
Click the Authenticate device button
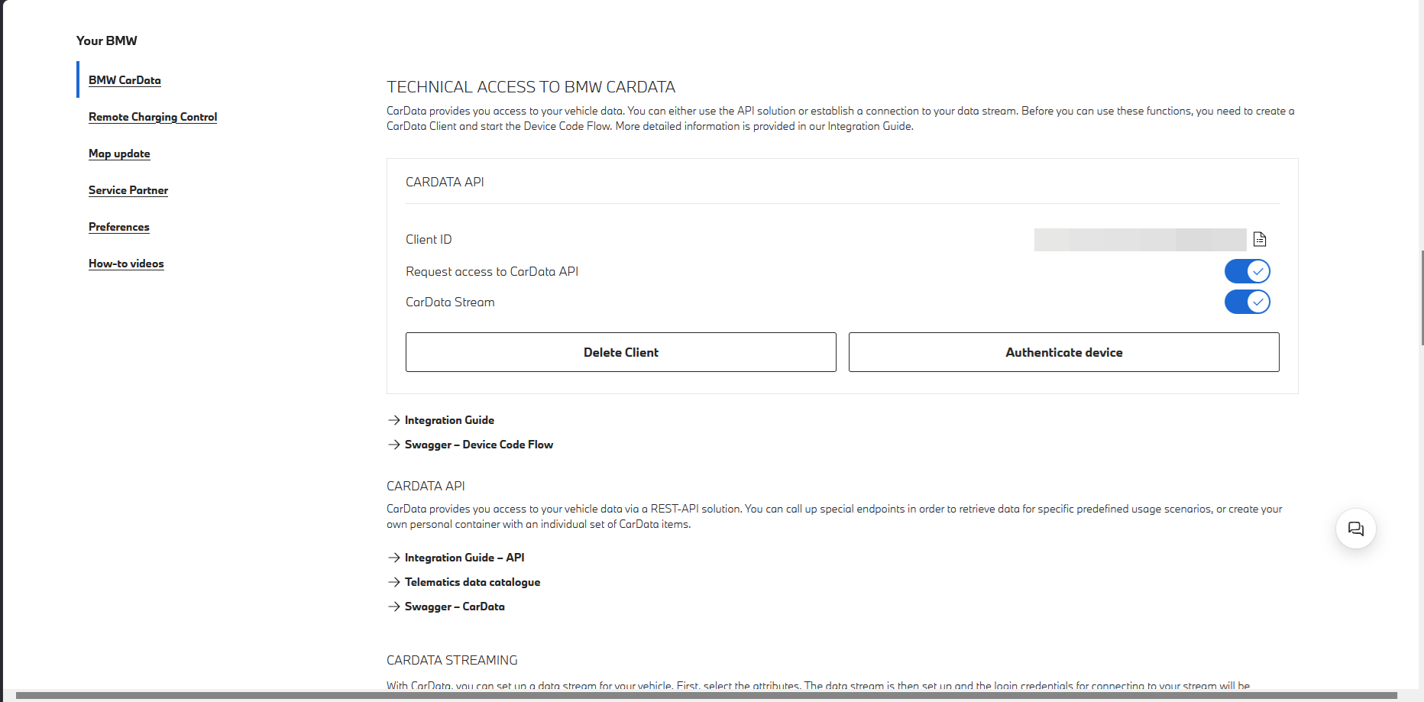[1064, 352]
